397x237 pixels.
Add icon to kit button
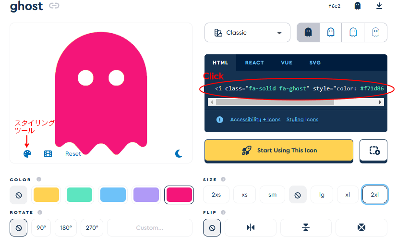(373, 150)
